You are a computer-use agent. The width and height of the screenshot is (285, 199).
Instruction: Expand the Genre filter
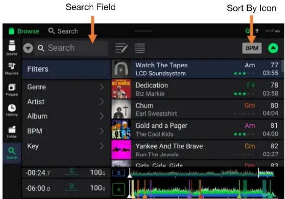pos(66,87)
